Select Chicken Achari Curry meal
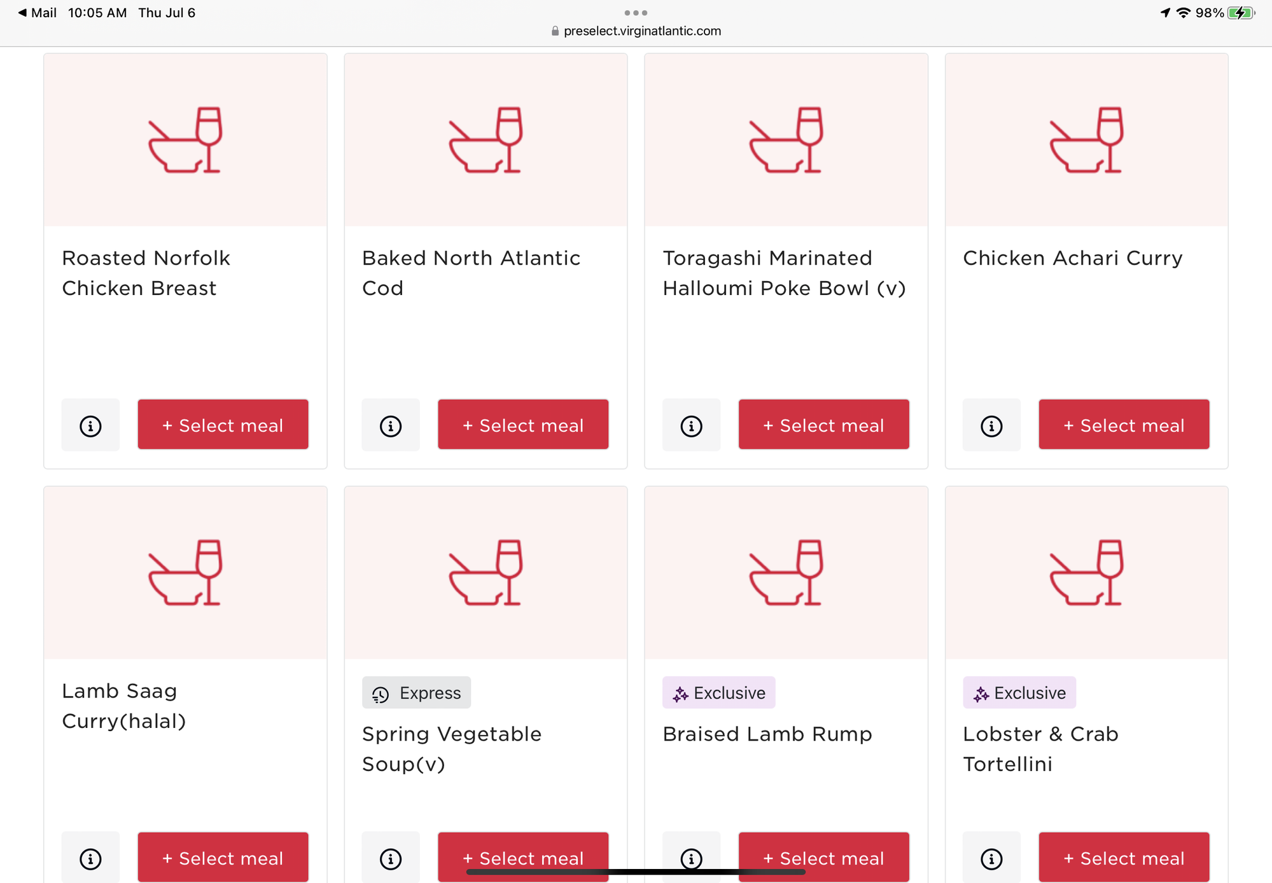The height and width of the screenshot is (883, 1272). click(1124, 425)
